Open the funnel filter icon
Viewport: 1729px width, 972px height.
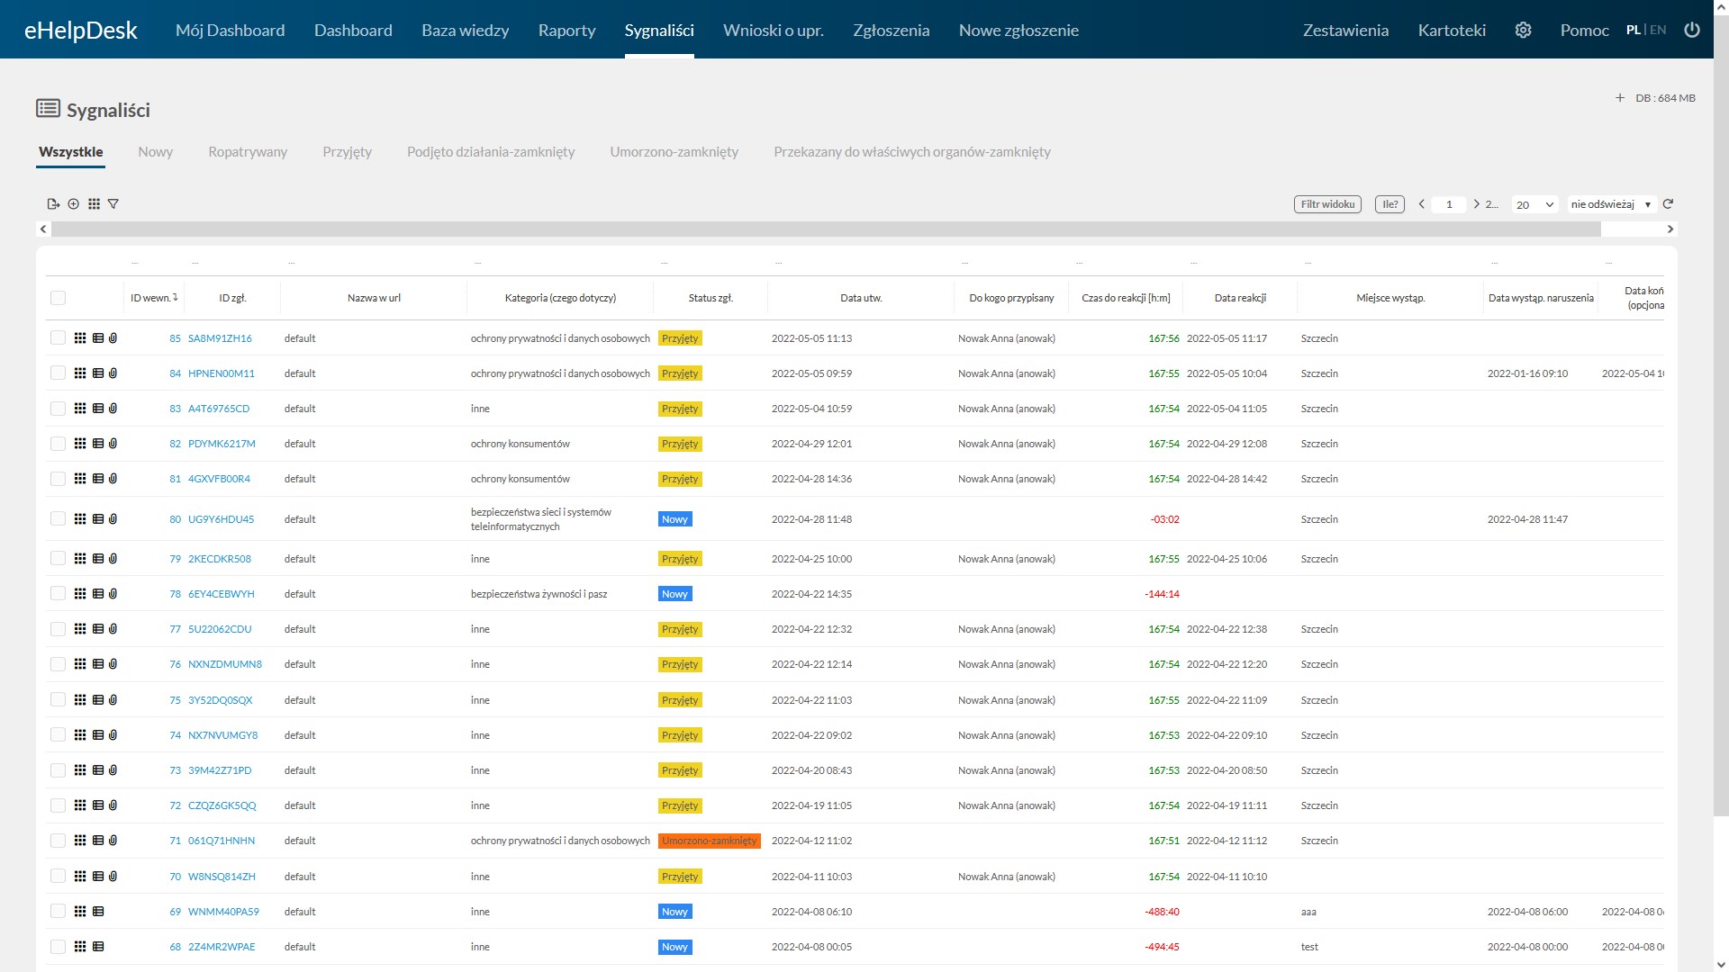click(x=113, y=204)
